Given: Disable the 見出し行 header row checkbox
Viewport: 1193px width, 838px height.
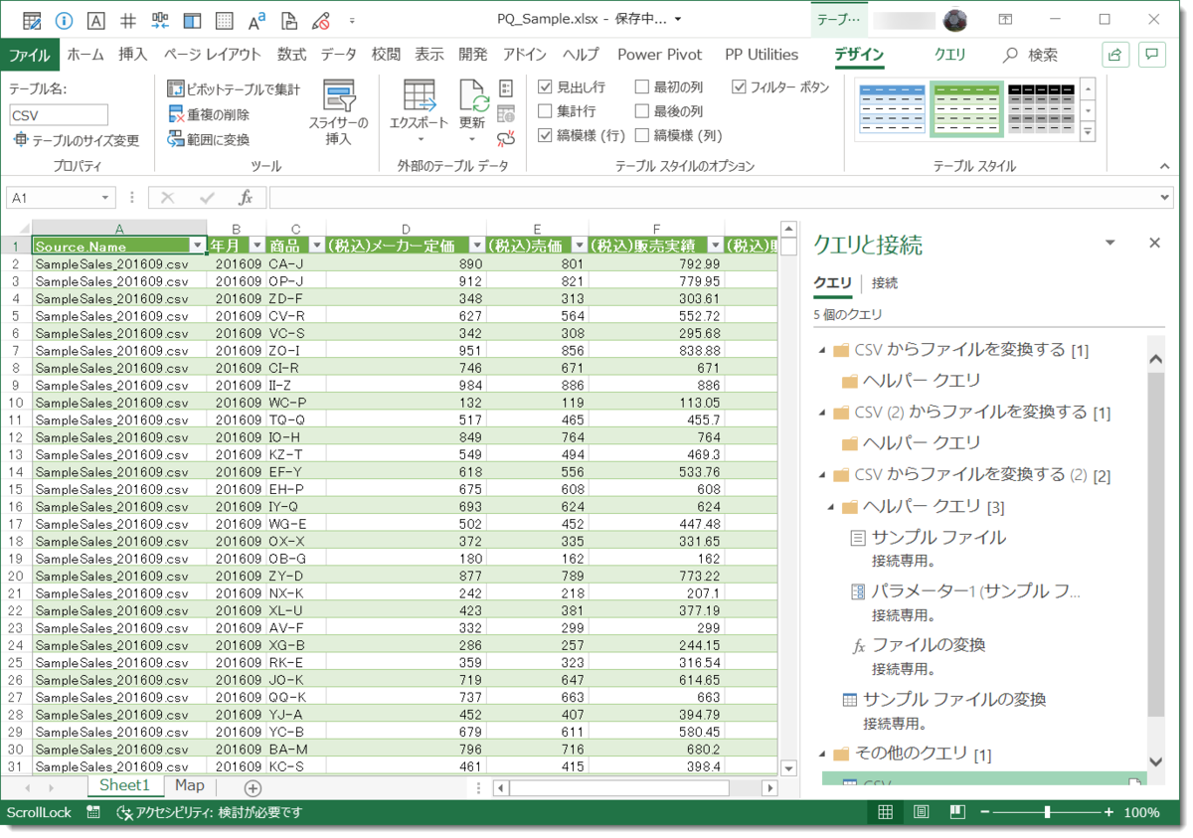Looking at the screenshot, I should tap(545, 86).
